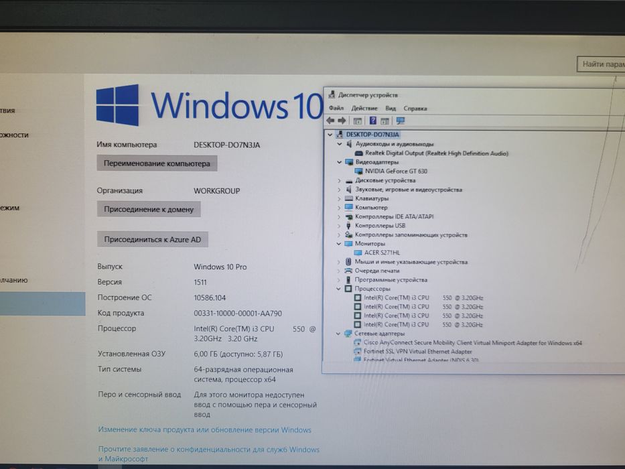Collapse Аудиовходы и аудиовыходы branch
Viewport: 625px width, 469px height.
(339, 144)
